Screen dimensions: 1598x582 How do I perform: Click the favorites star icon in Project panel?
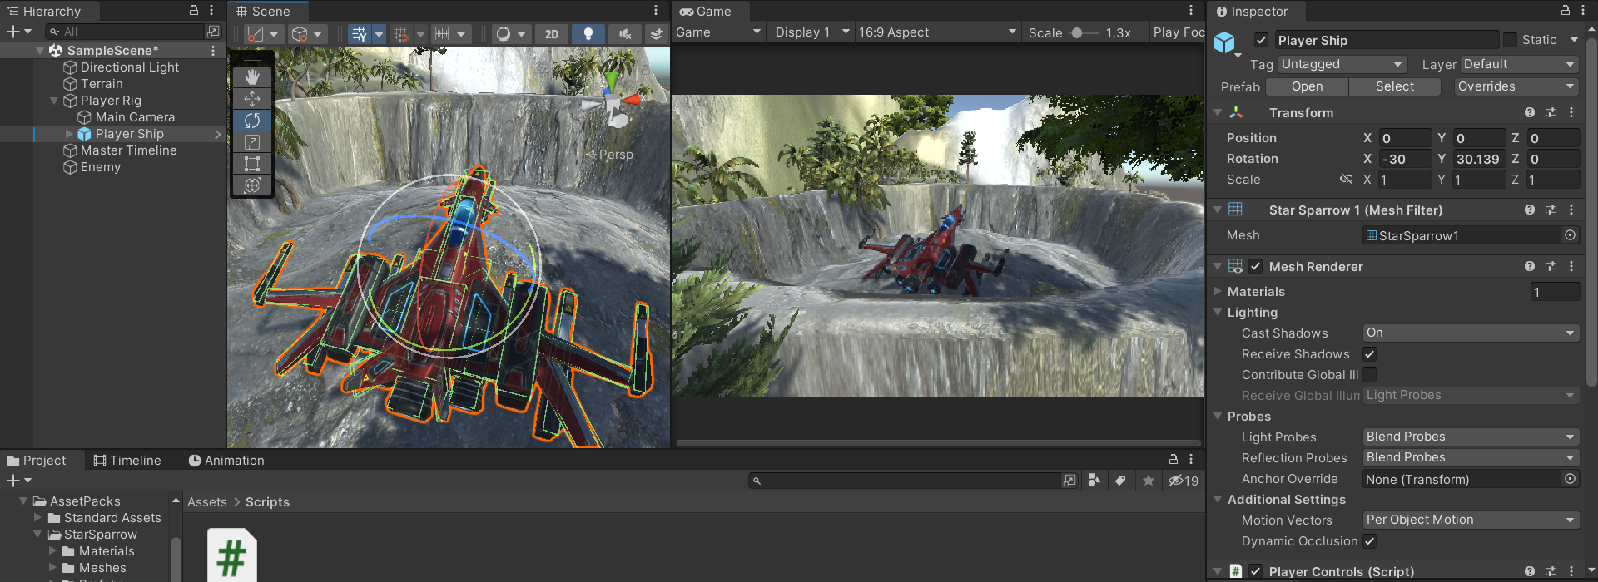(x=1149, y=481)
